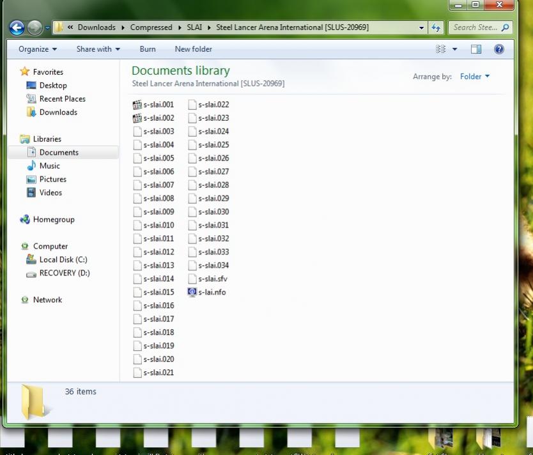Open Downloads under Favorites
Screen dimensions: 533x455
[52, 112]
